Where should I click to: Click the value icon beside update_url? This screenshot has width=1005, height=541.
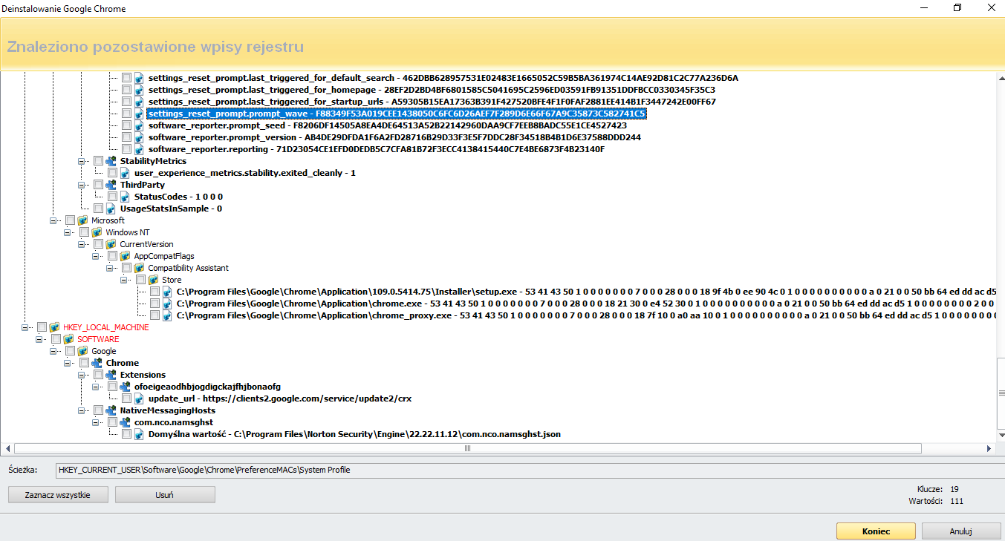pos(140,399)
